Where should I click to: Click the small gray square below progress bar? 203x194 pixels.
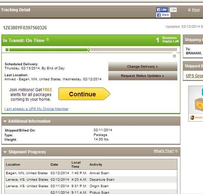tap(174, 56)
